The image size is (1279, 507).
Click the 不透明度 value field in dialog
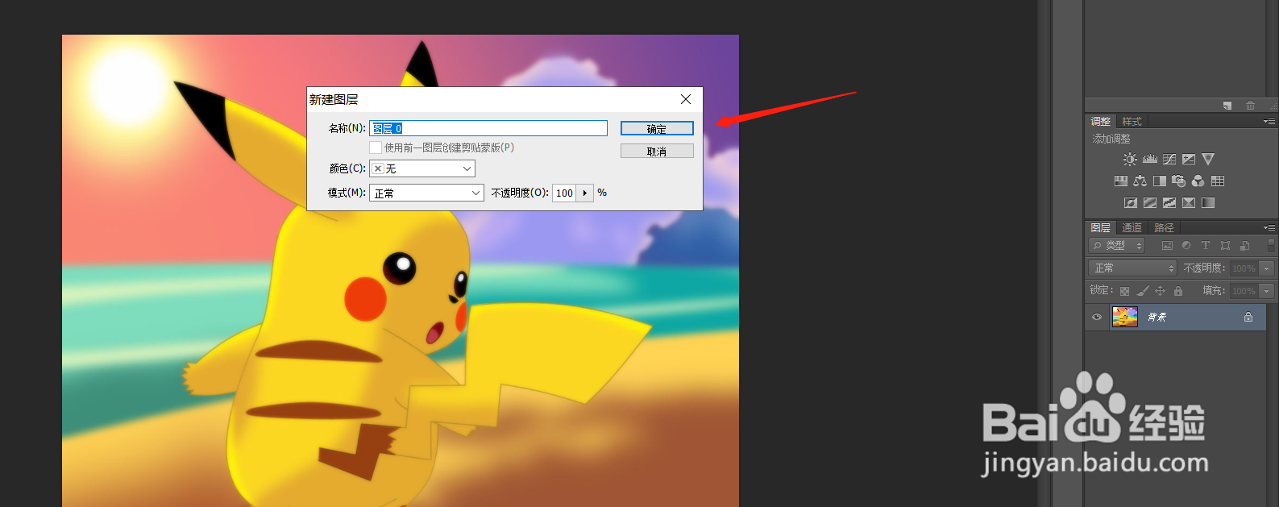point(564,193)
